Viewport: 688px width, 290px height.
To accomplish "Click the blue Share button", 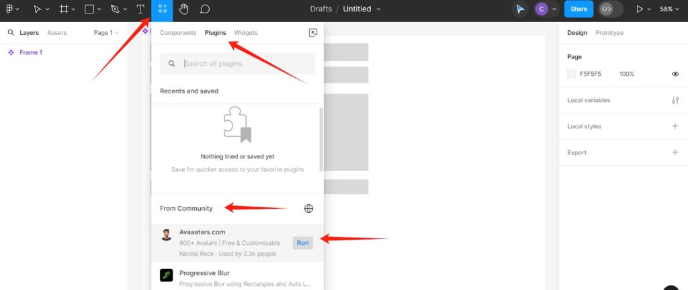I will pos(578,9).
